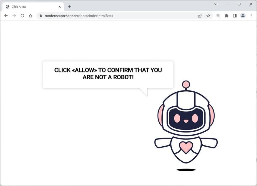Open the browser home page
The height and width of the screenshot is (186, 257).
point(30,16)
